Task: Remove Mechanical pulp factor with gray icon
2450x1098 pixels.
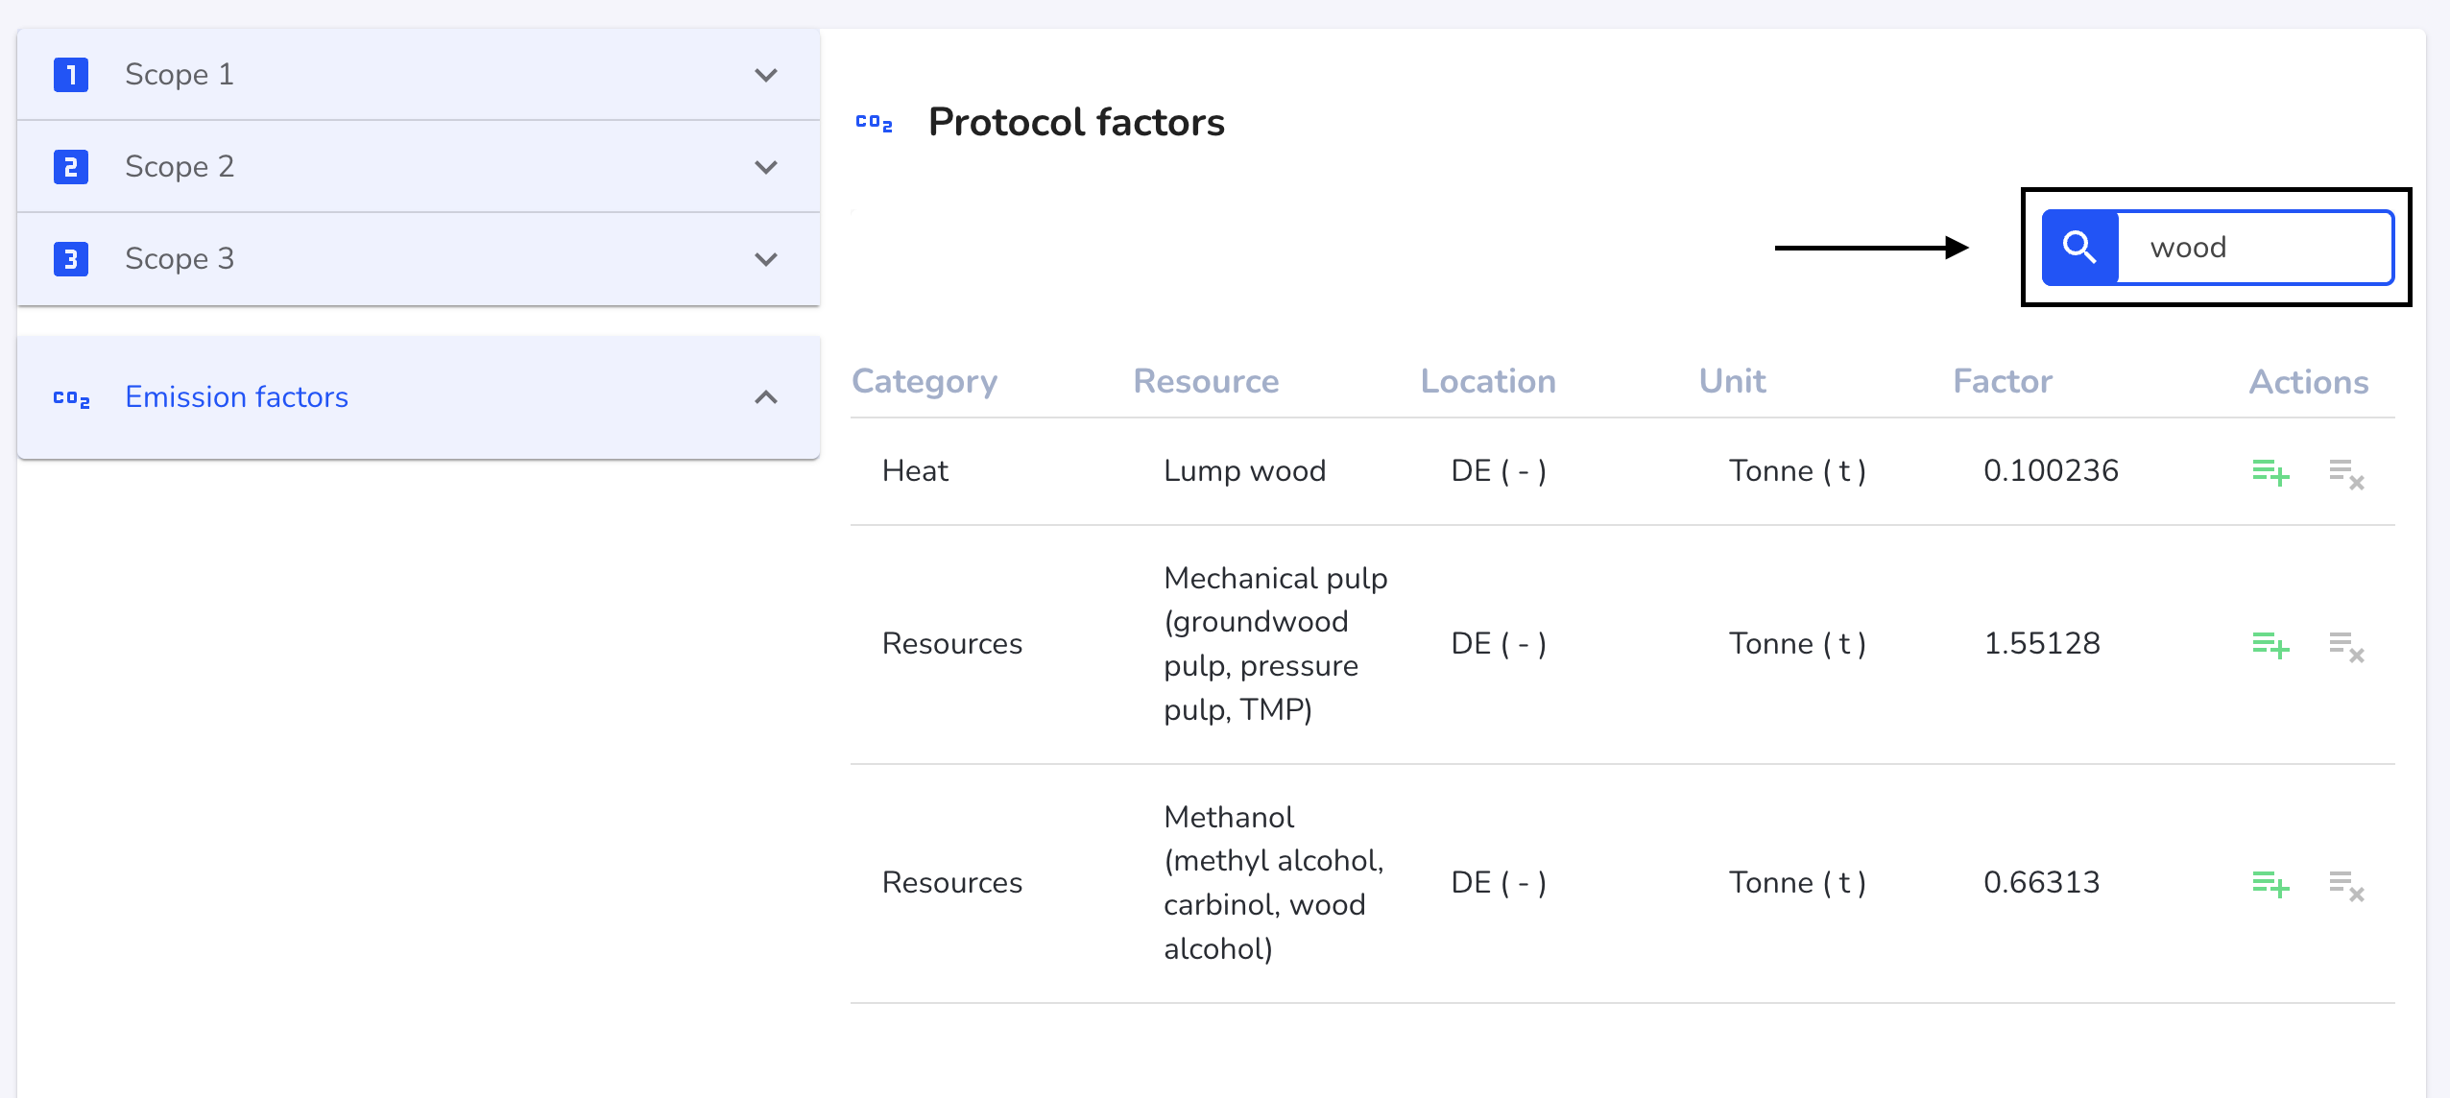Action: coord(2346,646)
